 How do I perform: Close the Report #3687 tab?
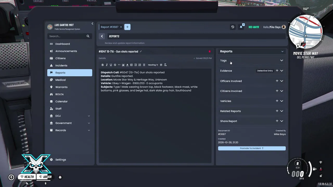[121, 27]
